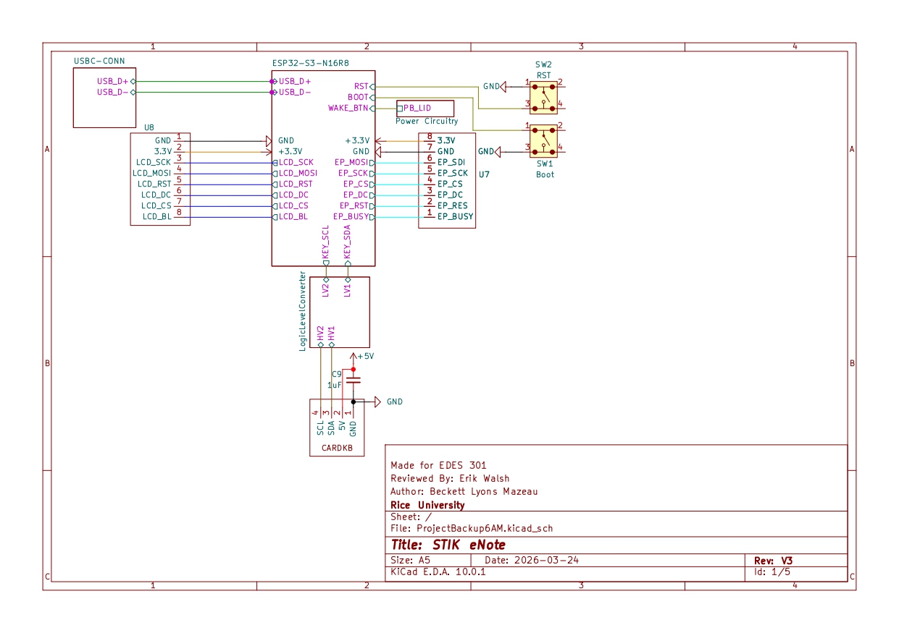The width and height of the screenshot is (899, 633).
Task: Click the U8 reference designator
Action: 149,127
